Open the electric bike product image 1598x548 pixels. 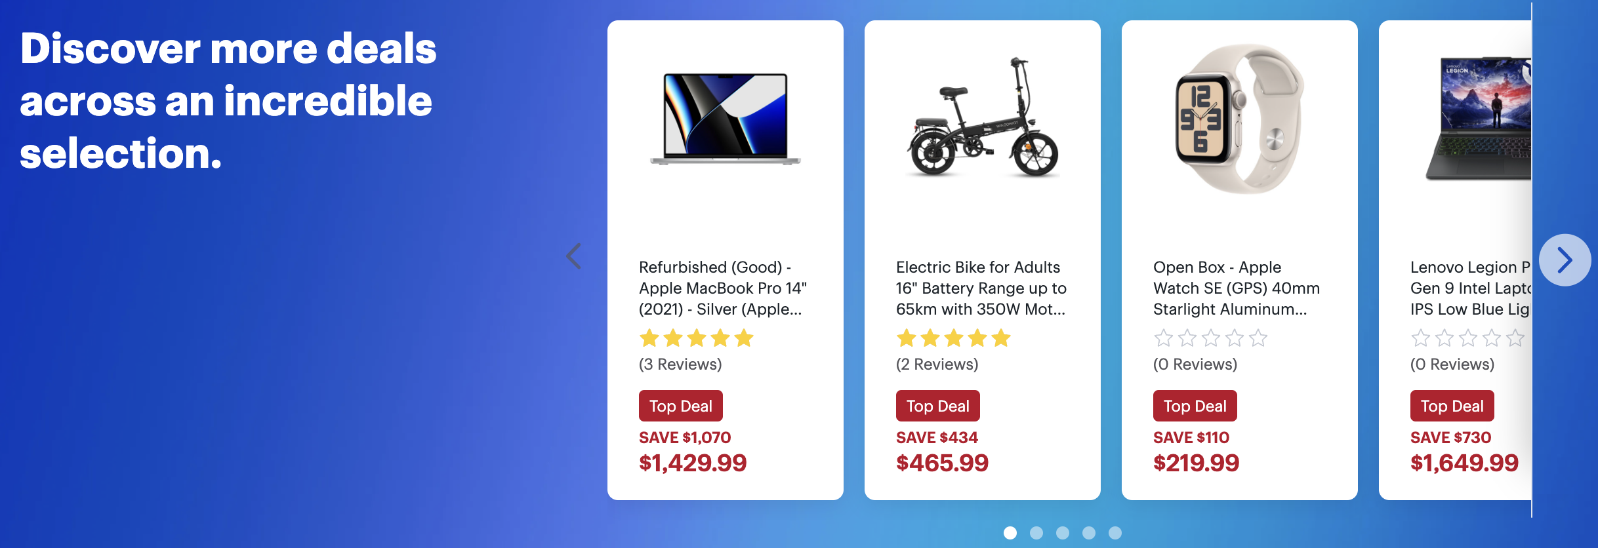pos(982,117)
